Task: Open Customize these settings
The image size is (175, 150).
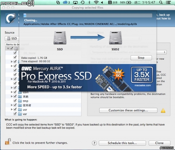Action: pos(128,110)
